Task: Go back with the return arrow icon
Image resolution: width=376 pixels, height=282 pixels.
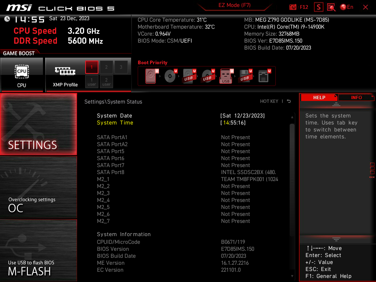Action: pos(289,101)
